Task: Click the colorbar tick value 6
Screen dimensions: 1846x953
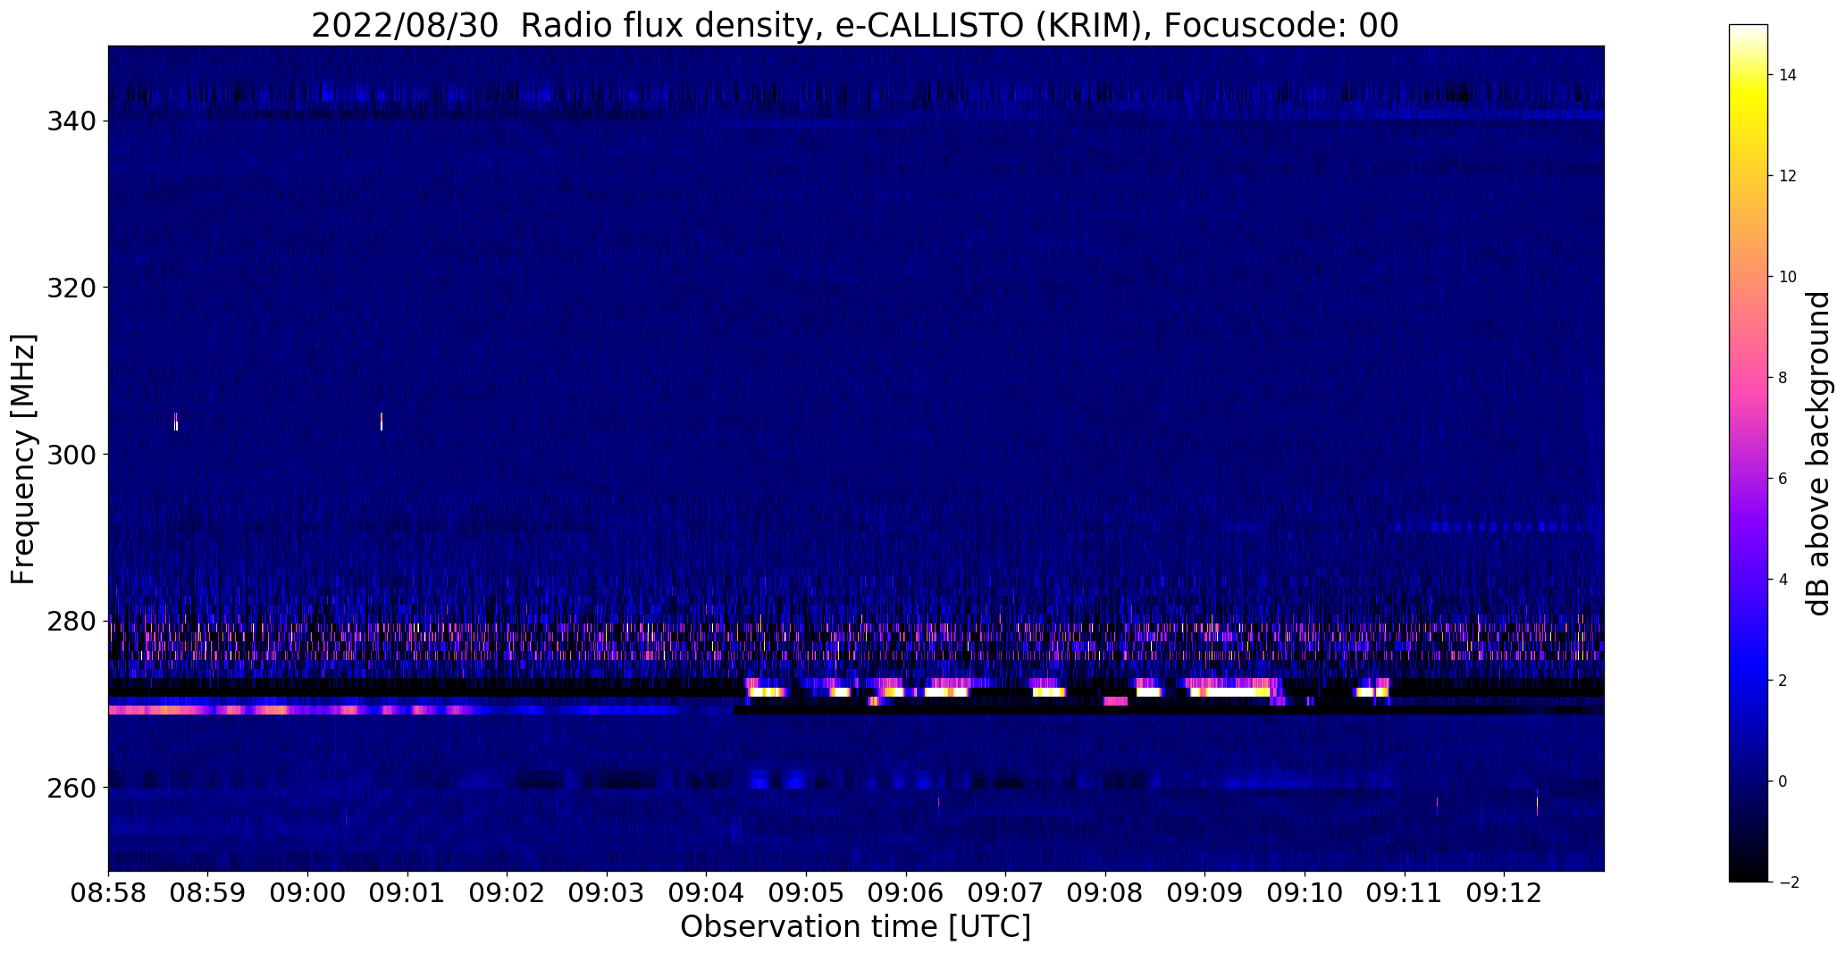Action: point(1783,479)
